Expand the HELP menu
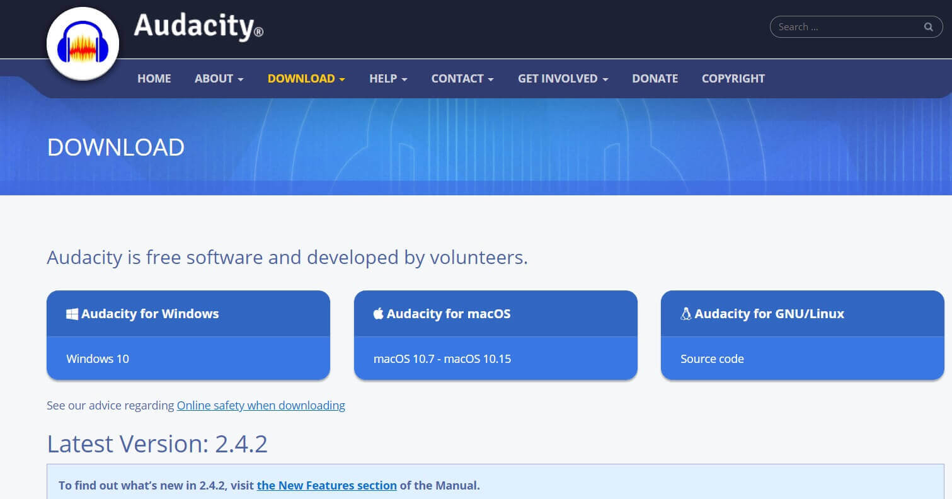 click(388, 79)
